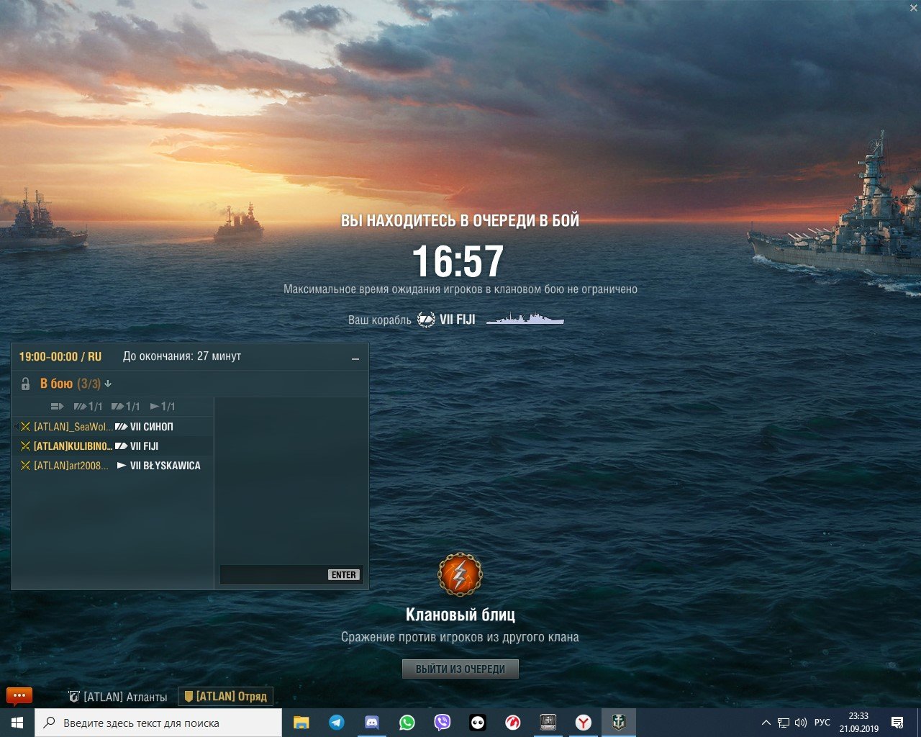Toggle SeaWol player's voice speaker icon
The width and height of the screenshot is (921, 737).
click(16, 427)
